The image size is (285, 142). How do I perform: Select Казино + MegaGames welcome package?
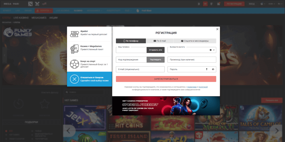point(89,49)
